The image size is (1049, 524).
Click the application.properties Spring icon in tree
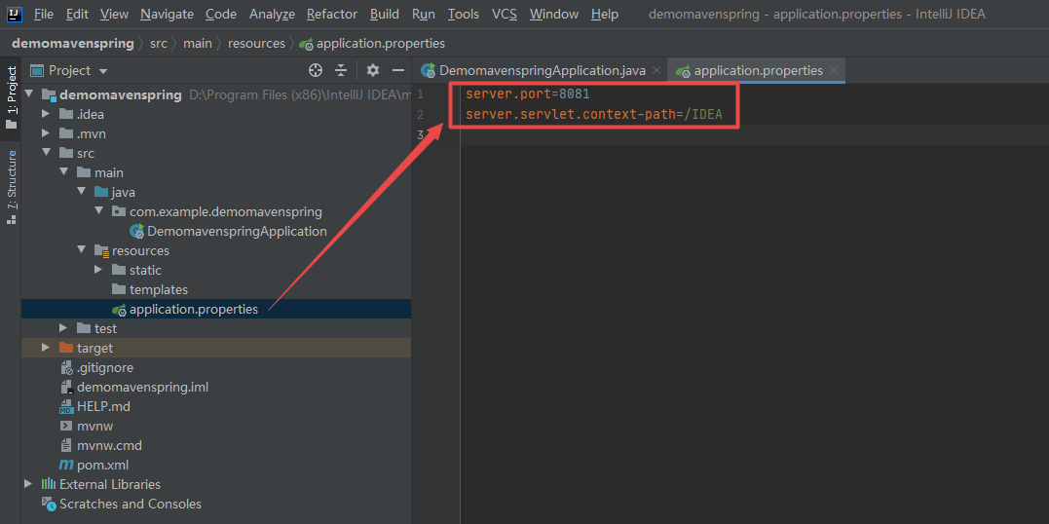click(x=119, y=309)
